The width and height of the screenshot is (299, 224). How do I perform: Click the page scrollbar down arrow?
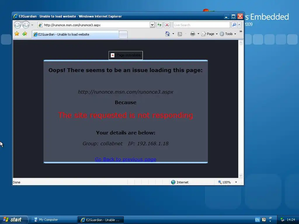(x=241, y=175)
